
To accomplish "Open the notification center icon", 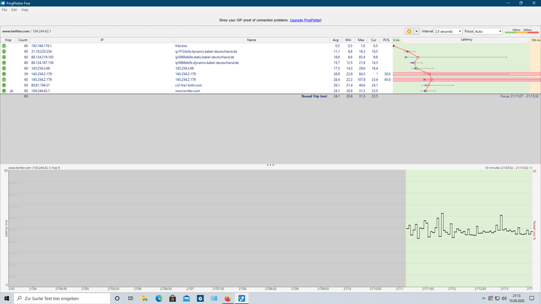I will pyautogui.click(x=532, y=299).
